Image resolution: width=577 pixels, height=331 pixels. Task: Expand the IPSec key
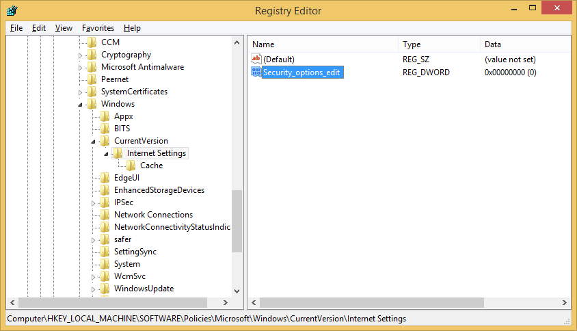(x=94, y=202)
